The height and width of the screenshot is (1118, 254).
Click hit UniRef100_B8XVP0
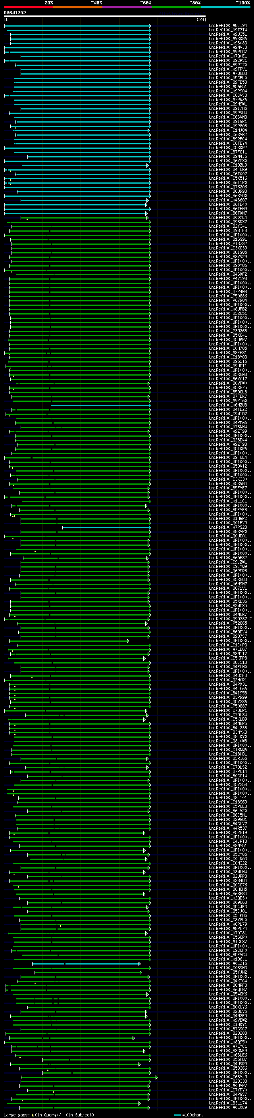[x=227, y=531]
